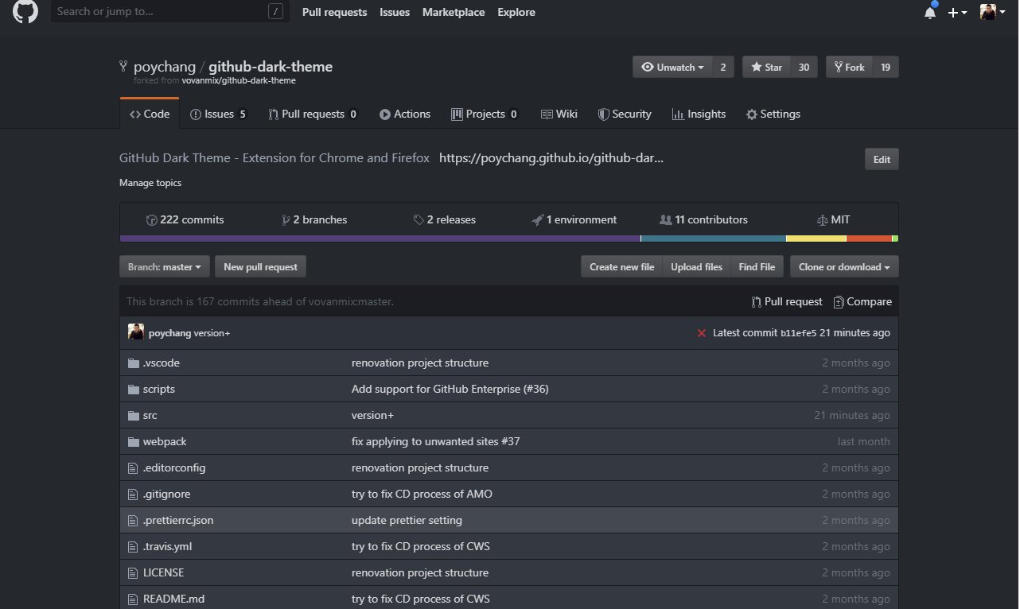Open the .prettierrc.json file
This screenshot has height=609, width=1020.
pos(178,520)
